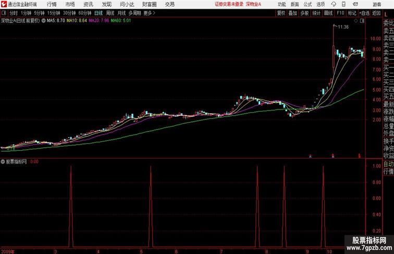
Task: Switch to the 5分钟 period
Action: click(39, 13)
